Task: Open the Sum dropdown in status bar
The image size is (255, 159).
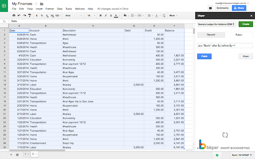Action: pyautogui.click(x=242, y=155)
